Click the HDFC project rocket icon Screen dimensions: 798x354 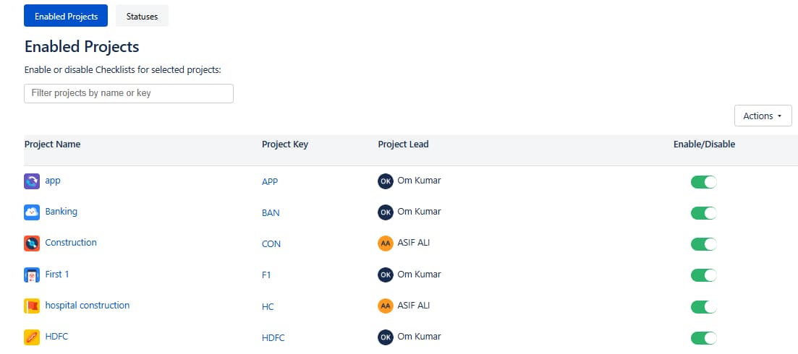point(32,337)
